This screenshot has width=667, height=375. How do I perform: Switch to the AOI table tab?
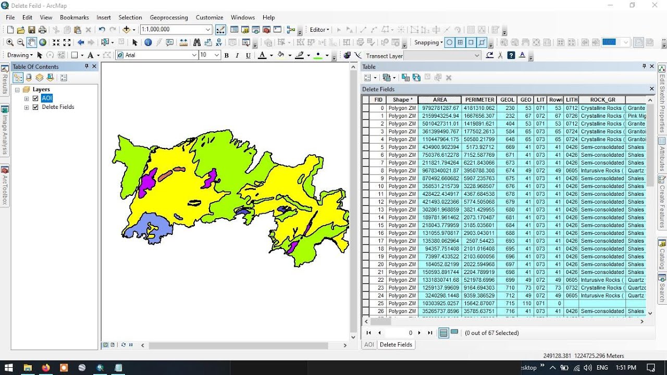[369, 344]
